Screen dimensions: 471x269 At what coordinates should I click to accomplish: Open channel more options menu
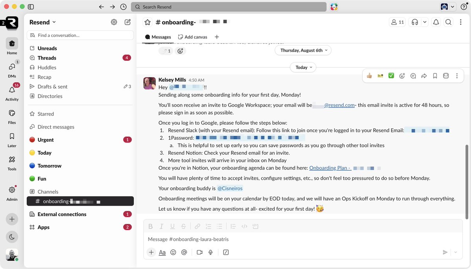(460, 22)
